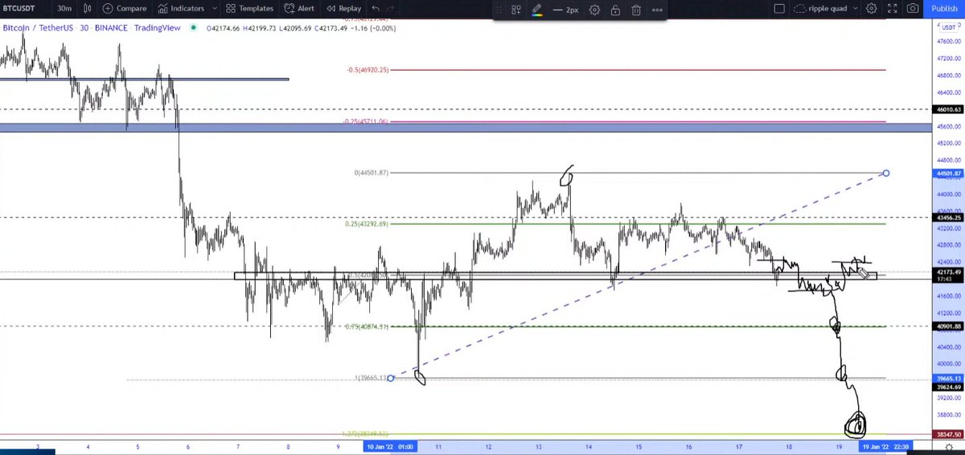The width and height of the screenshot is (965, 455).
Task: Open the Indicators dialog
Action: pyautogui.click(x=180, y=8)
